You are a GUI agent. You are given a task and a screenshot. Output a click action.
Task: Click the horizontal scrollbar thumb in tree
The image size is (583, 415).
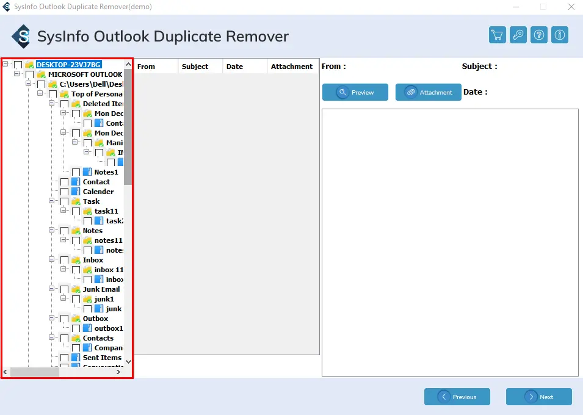(35, 372)
